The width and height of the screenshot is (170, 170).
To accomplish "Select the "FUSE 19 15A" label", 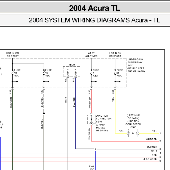I will pos(17,73).
